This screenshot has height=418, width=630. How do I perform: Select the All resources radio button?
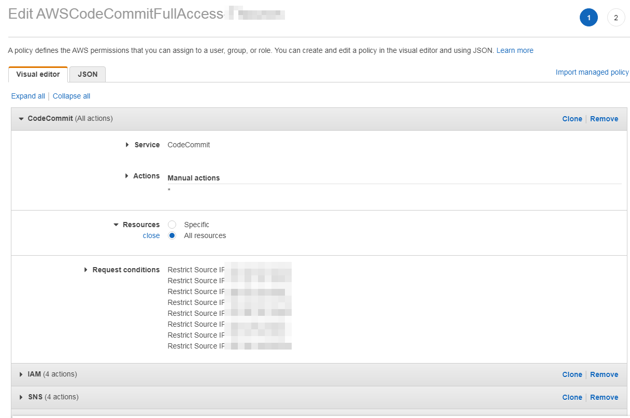coord(172,235)
